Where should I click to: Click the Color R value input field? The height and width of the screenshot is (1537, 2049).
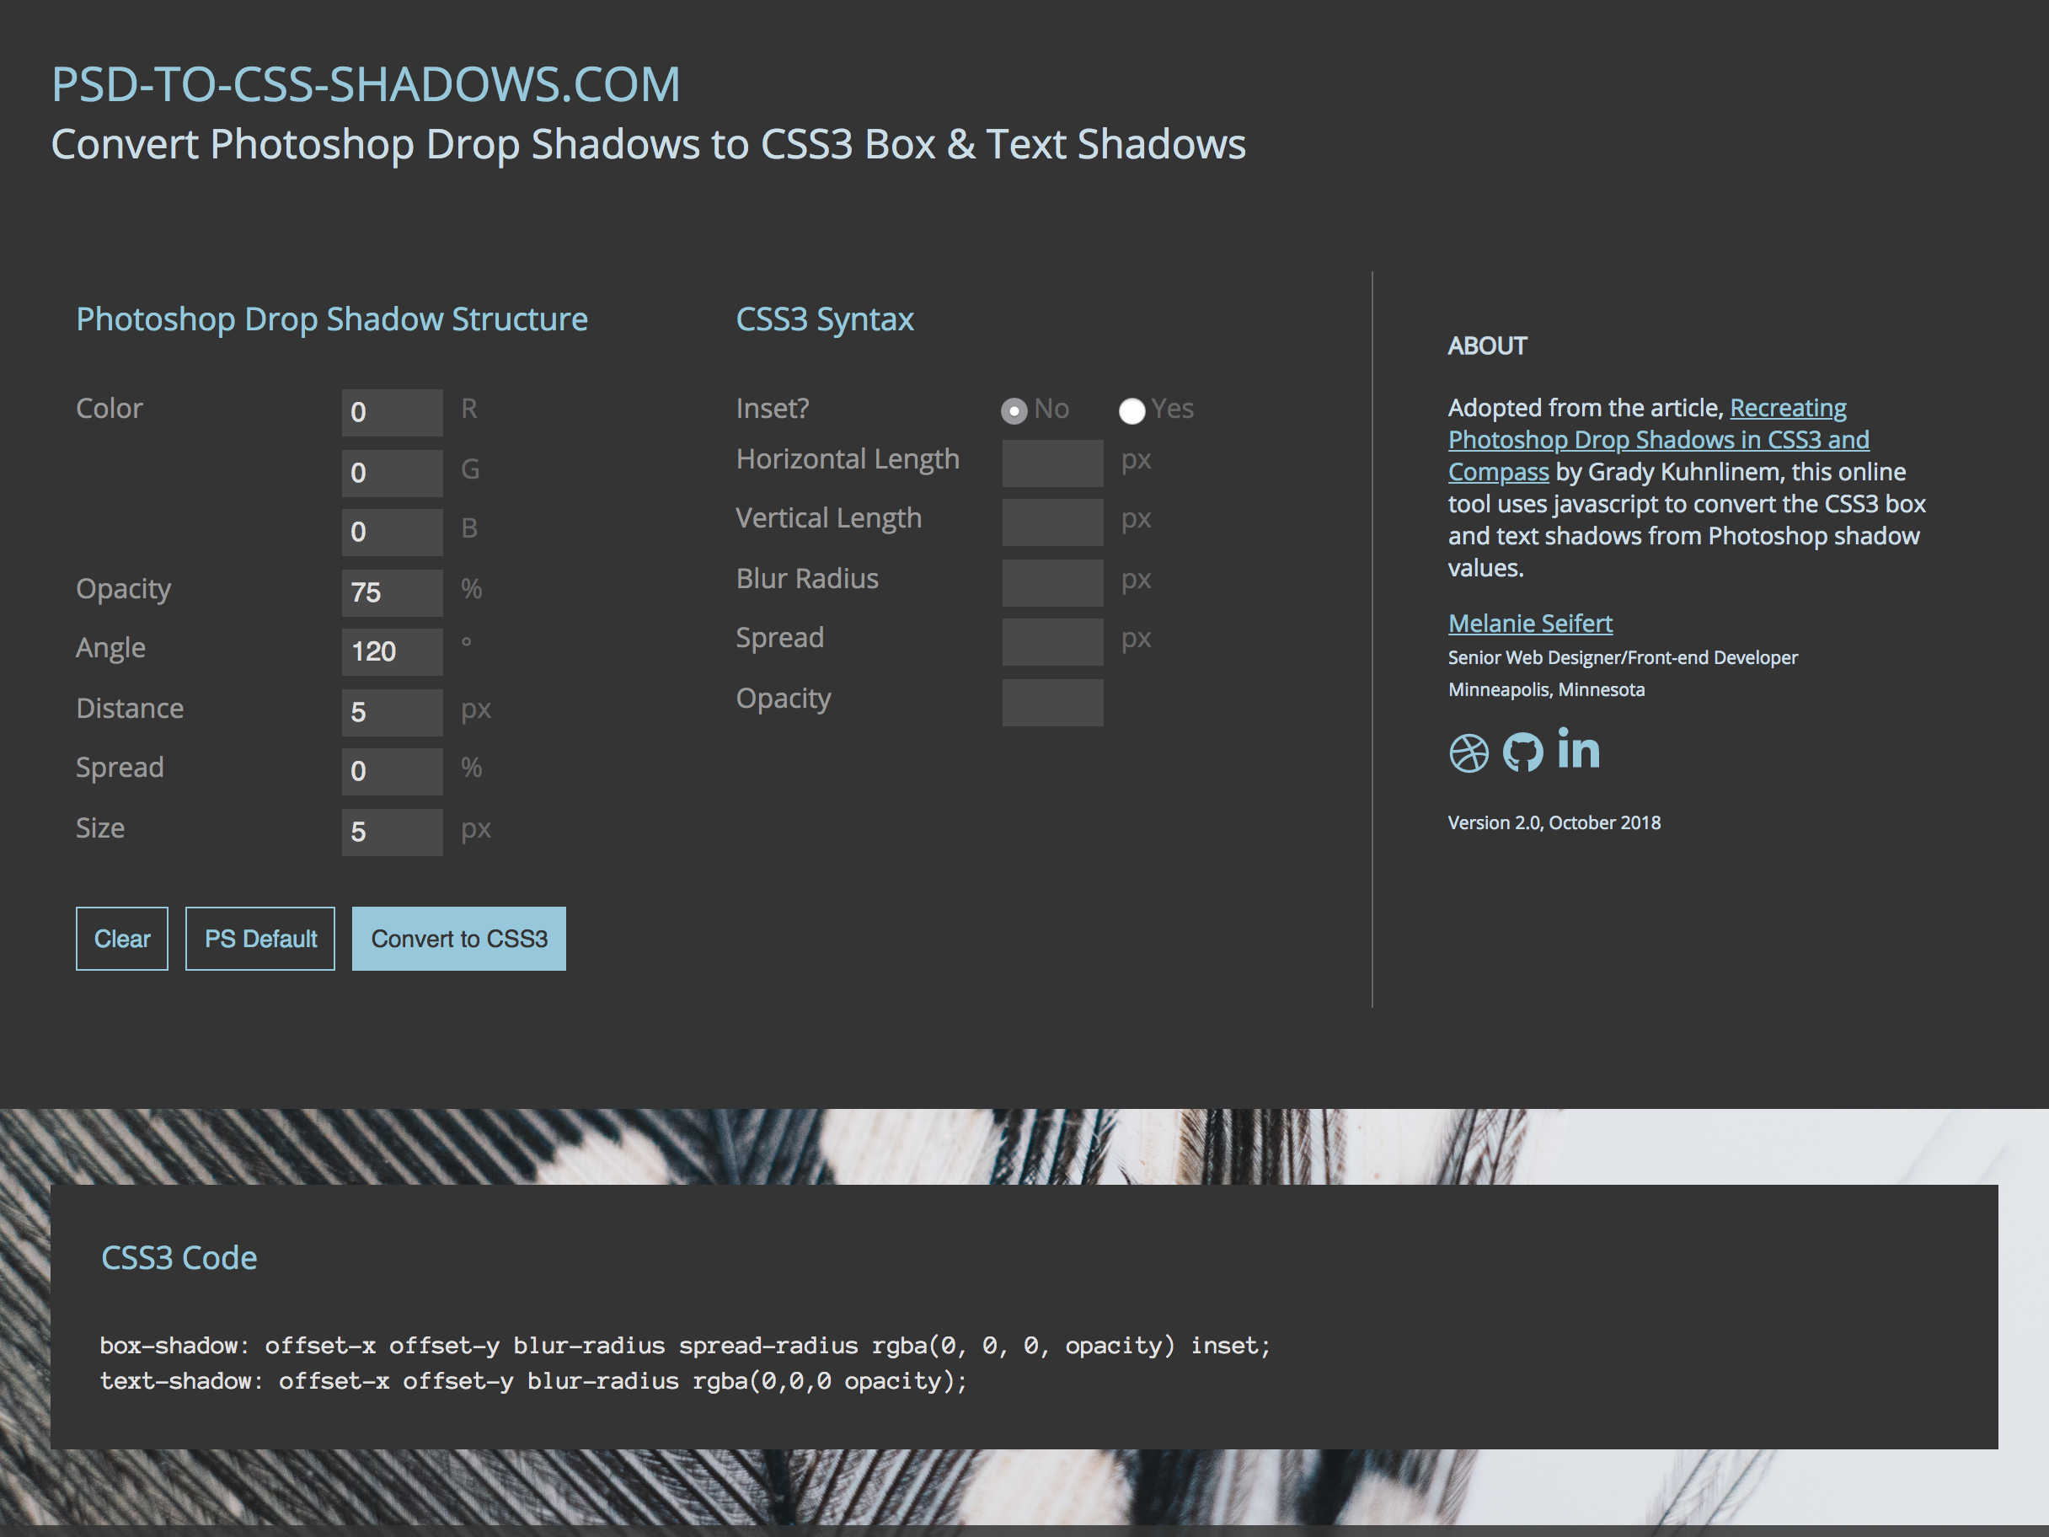(393, 409)
